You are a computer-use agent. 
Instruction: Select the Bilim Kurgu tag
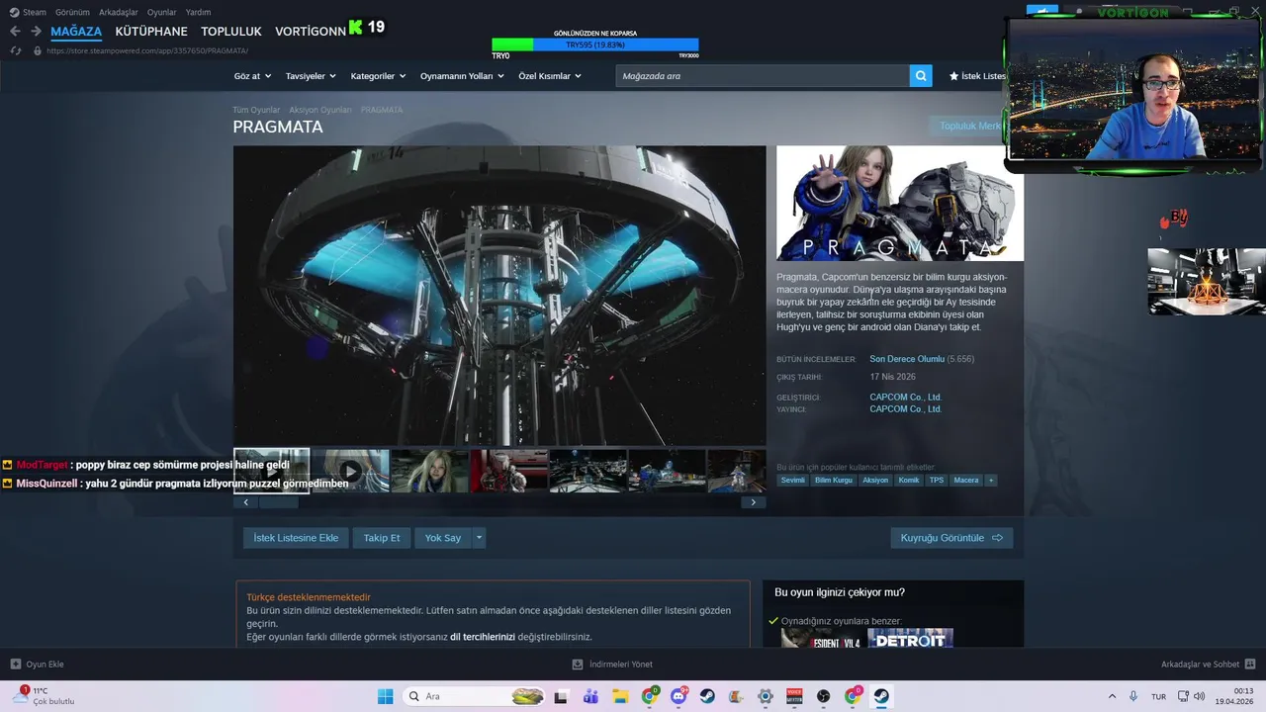pyautogui.click(x=833, y=481)
